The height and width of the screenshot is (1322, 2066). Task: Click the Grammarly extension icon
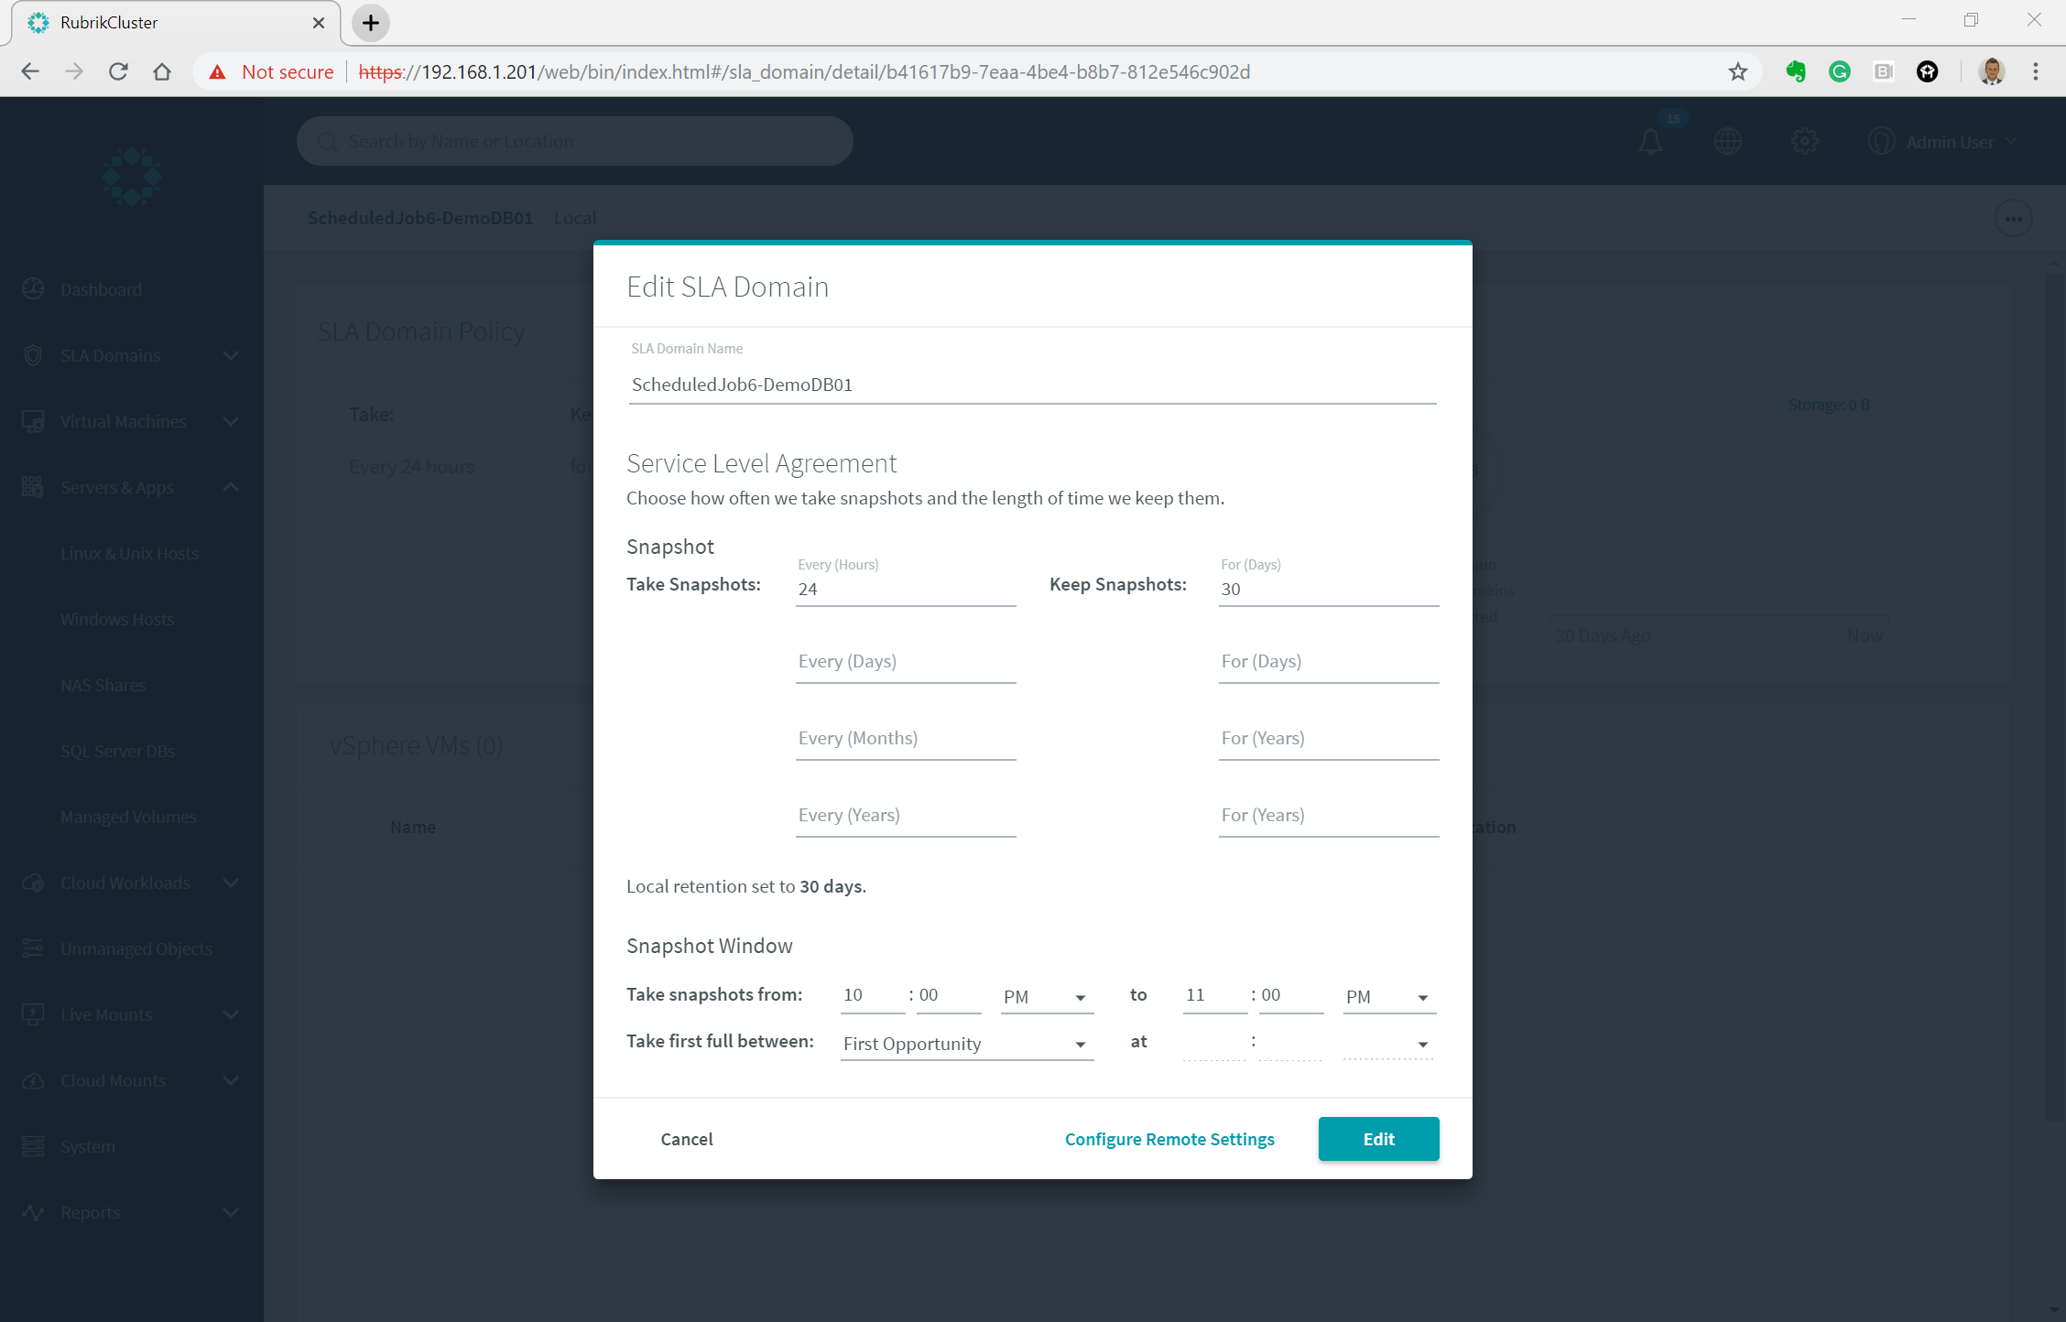point(1839,72)
